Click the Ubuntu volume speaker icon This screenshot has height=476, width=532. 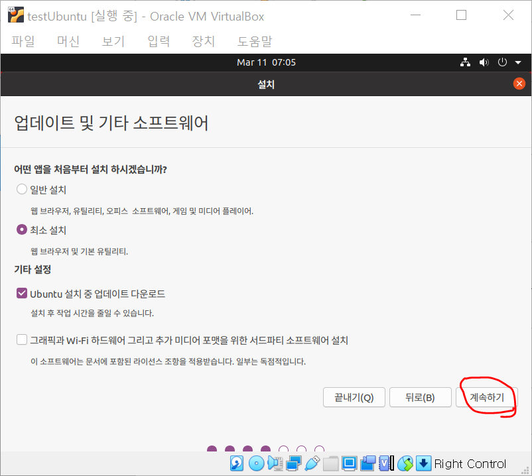pyautogui.click(x=484, y=62)
